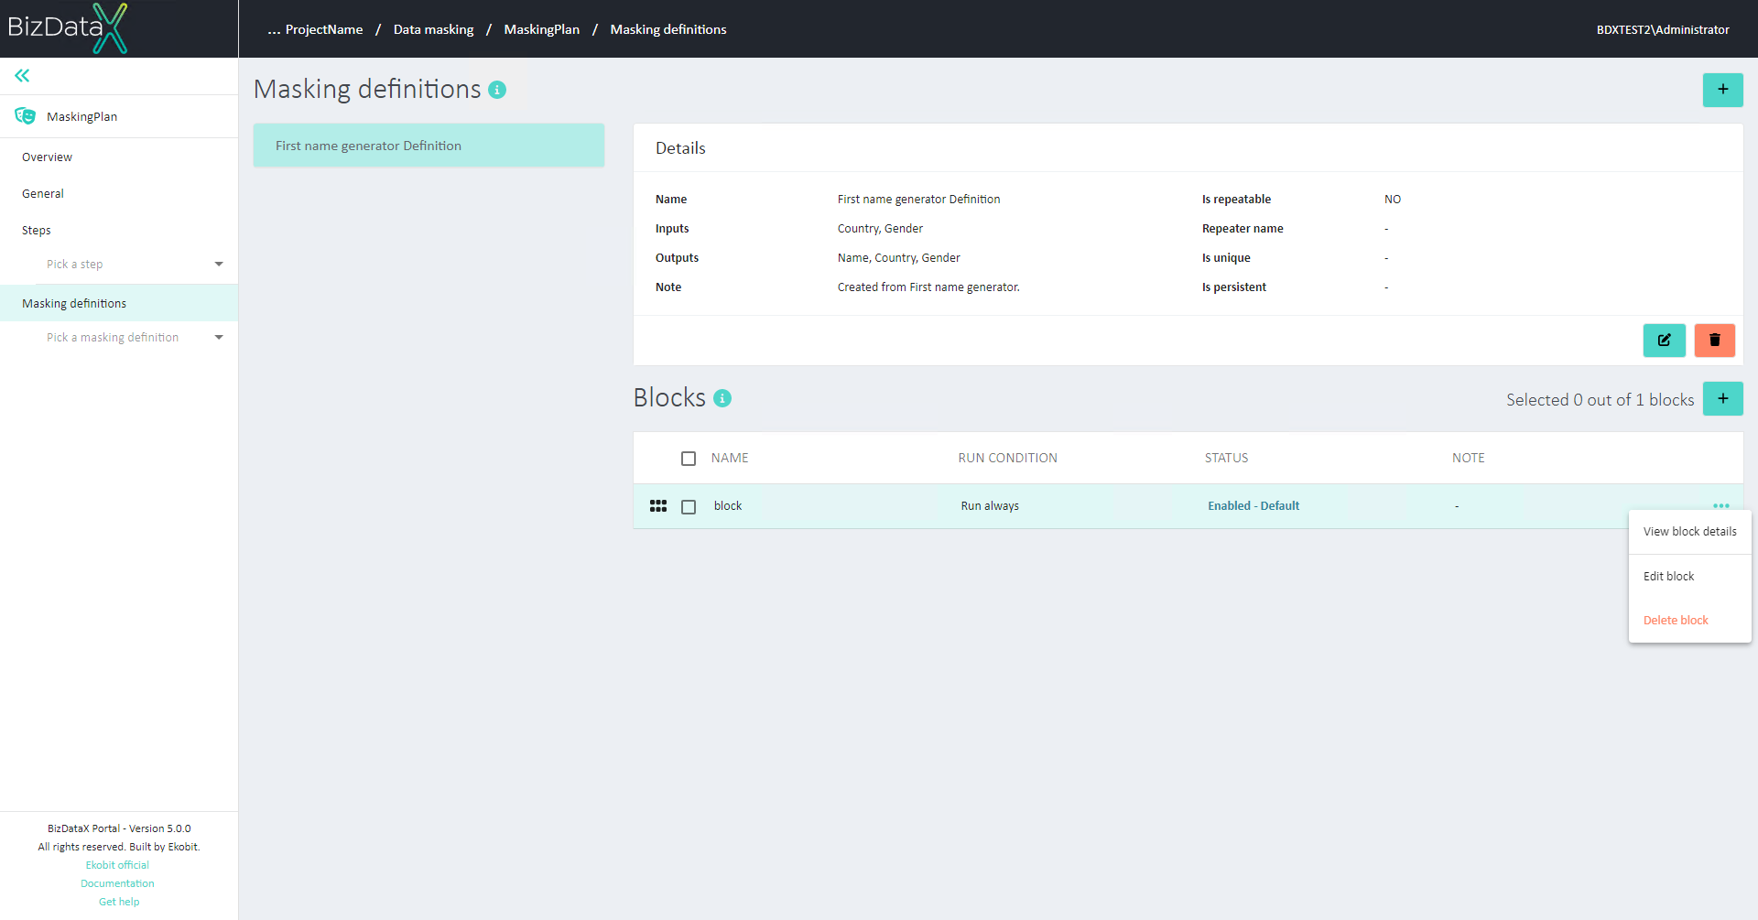
Task: Click Run always cell
Action: pyautogui.click(x=990, y=506)
